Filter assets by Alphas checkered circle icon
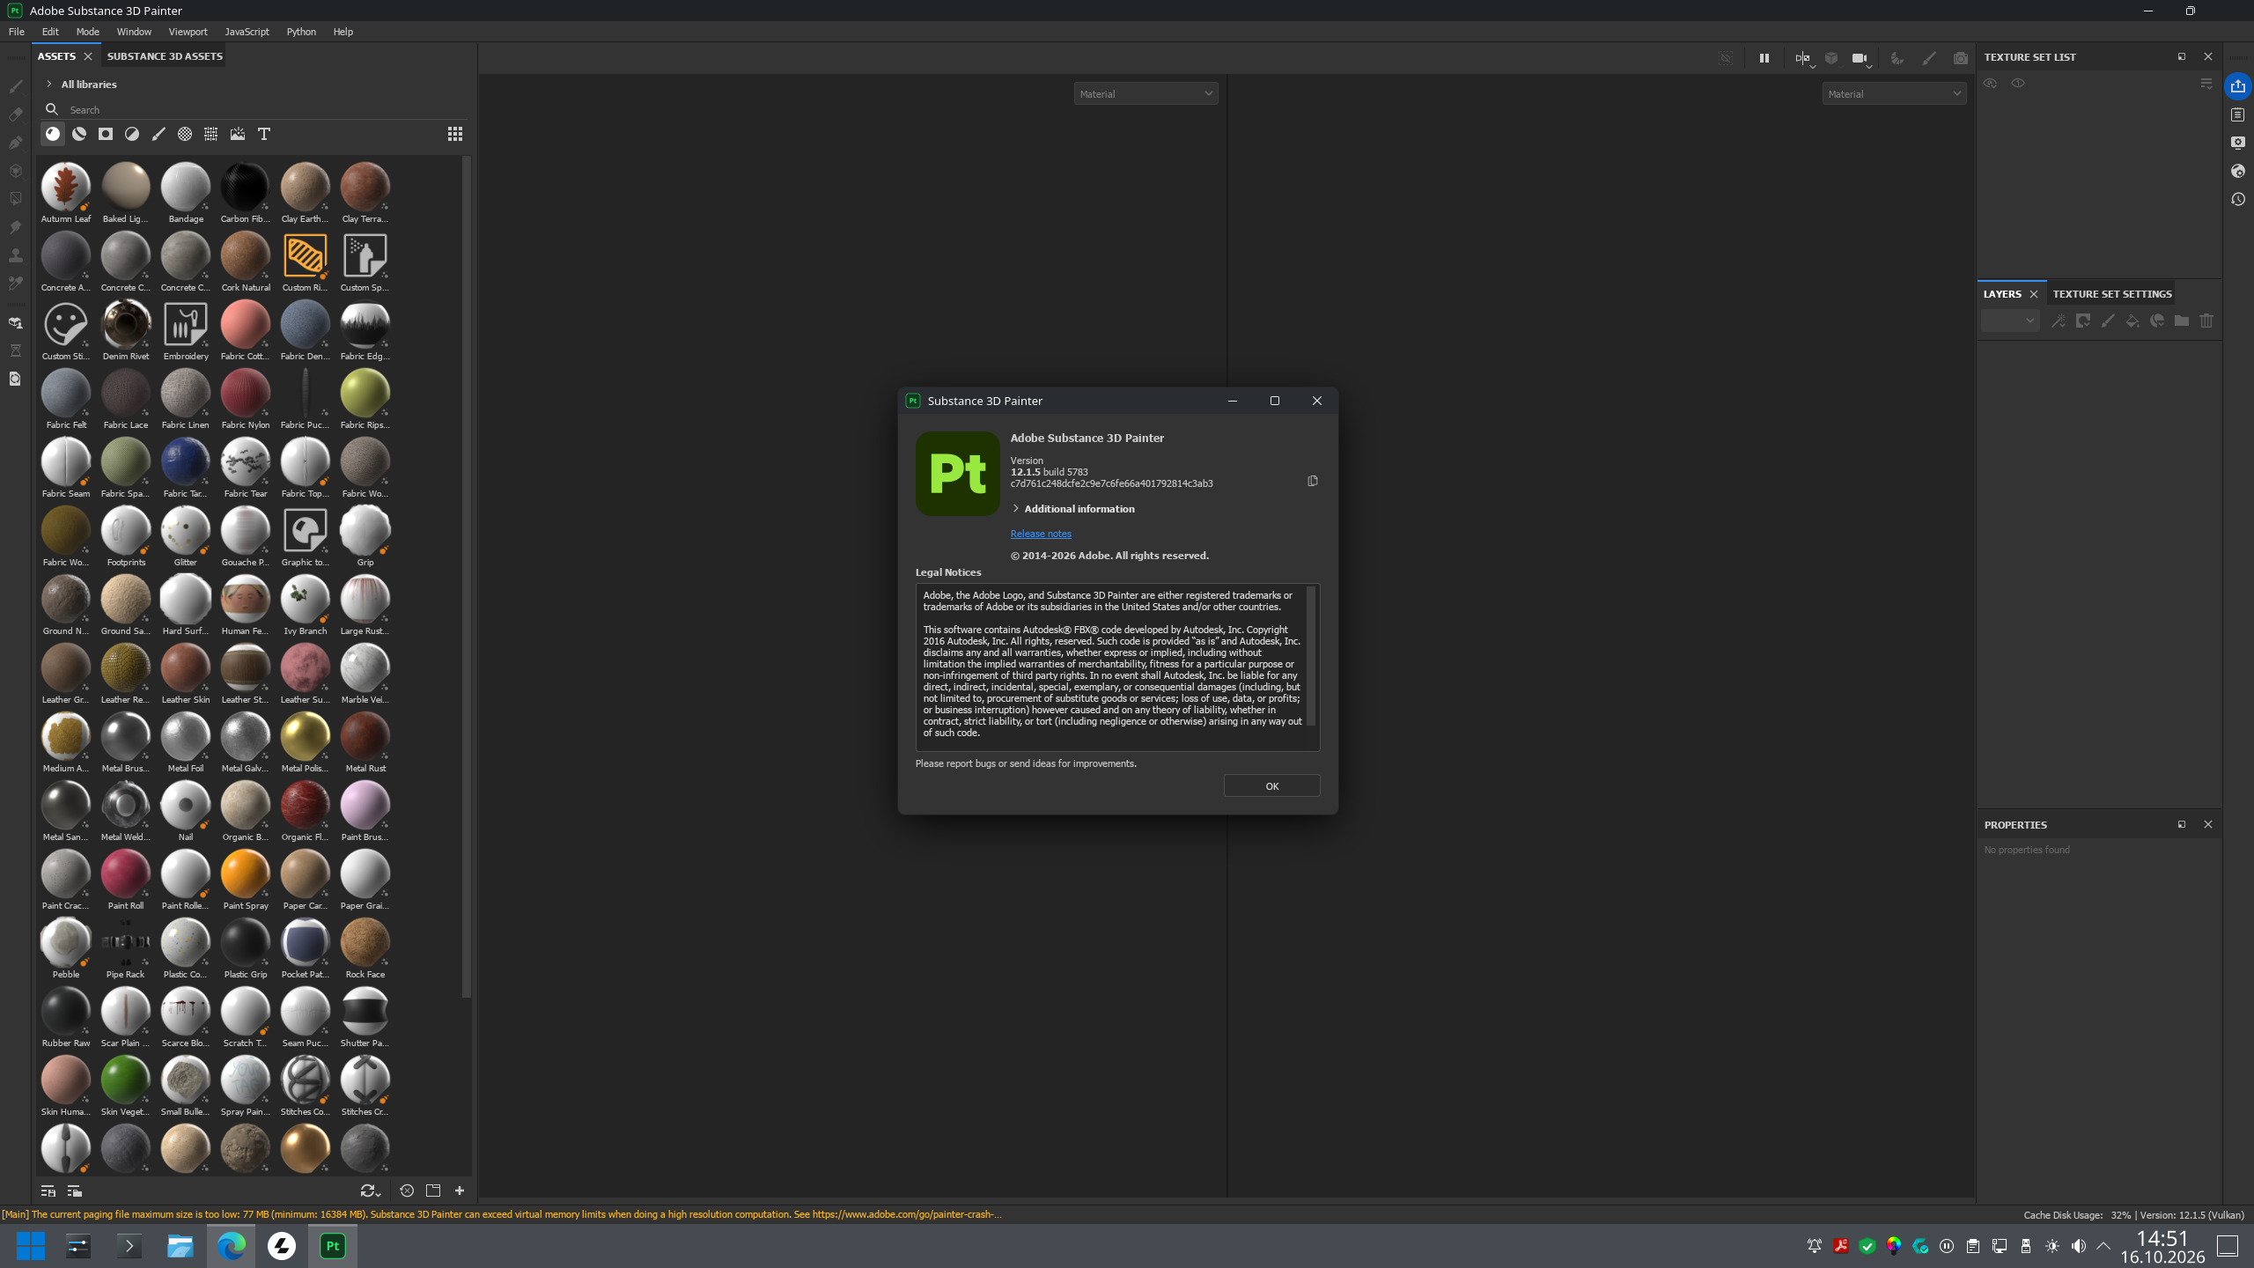The image size is (2254, 1268). point(185,134)
